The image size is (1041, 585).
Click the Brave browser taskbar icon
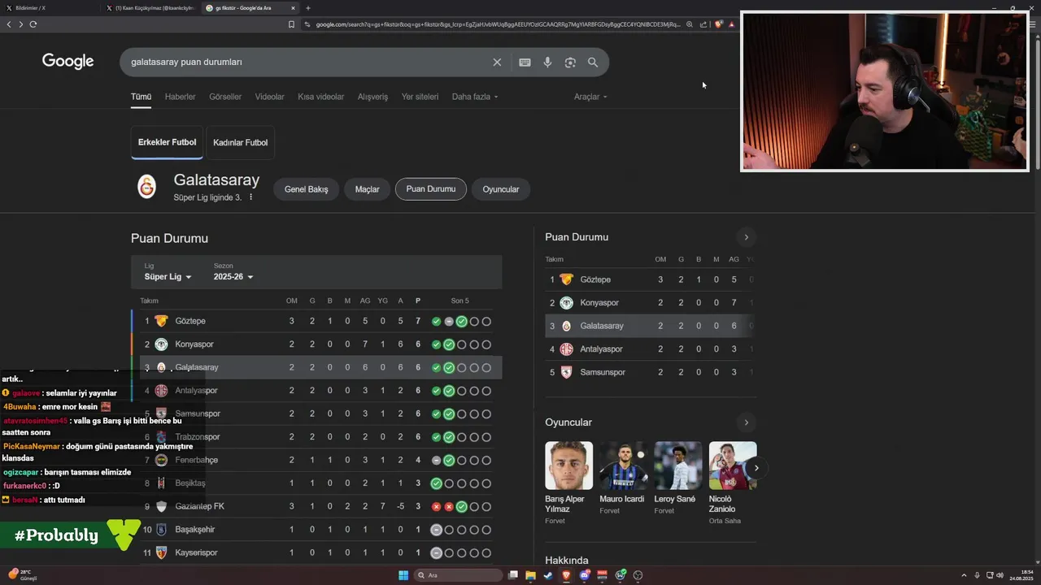pos(566,575)
